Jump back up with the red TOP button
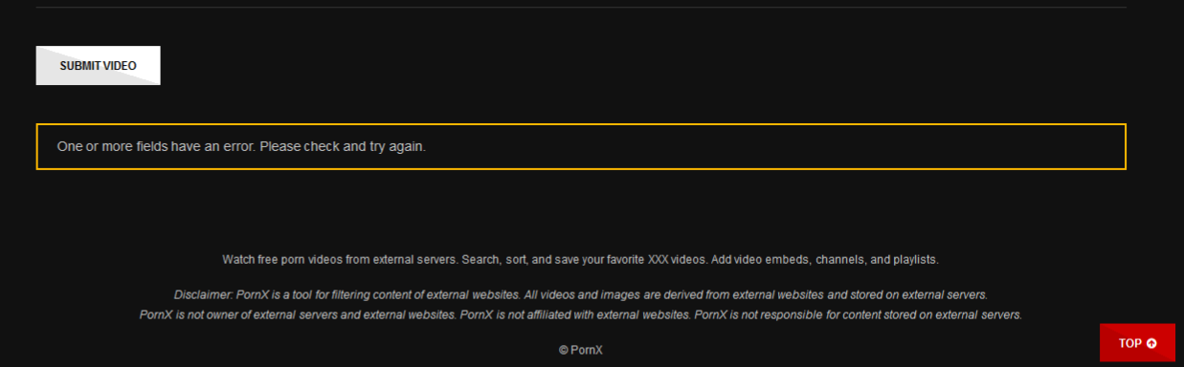1184x367 pixels. click(x=1137, y=343)
